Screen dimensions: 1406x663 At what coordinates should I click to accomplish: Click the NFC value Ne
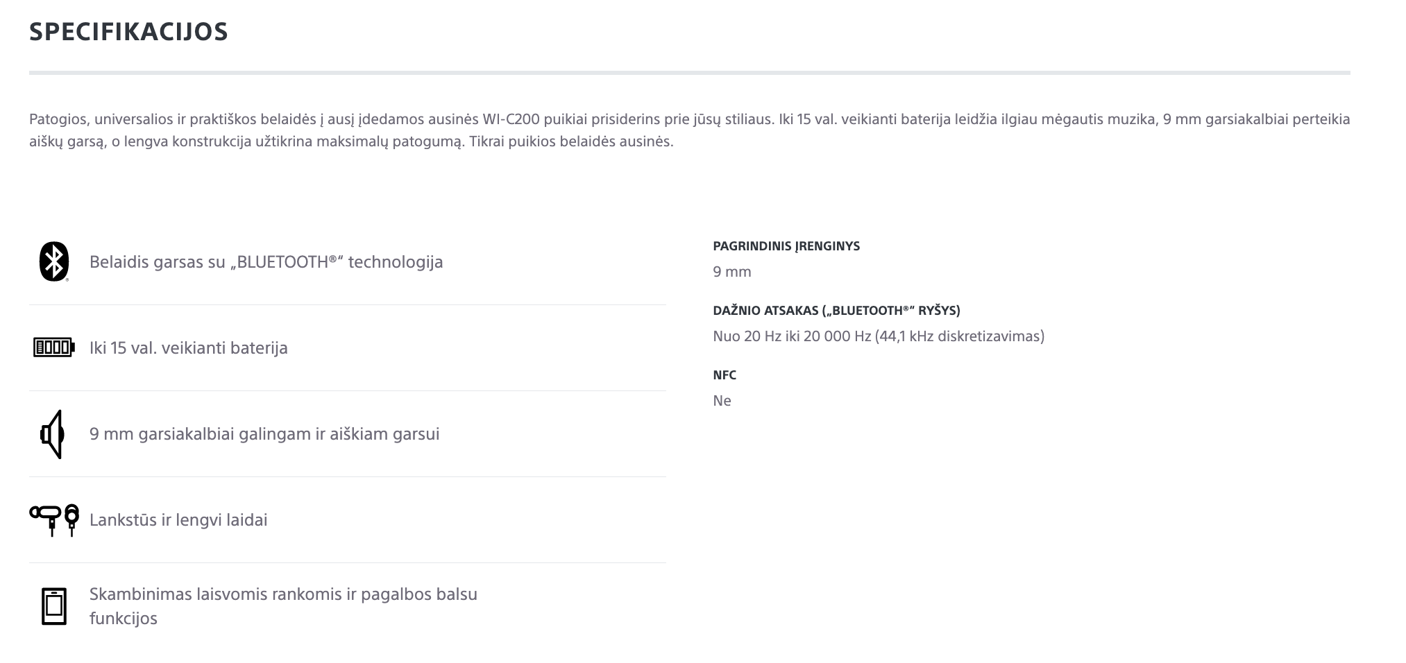(722, 401)
